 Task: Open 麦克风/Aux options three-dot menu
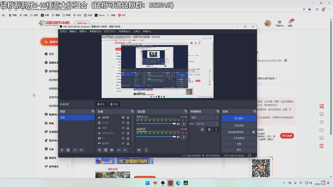click(x=184, y=124)
